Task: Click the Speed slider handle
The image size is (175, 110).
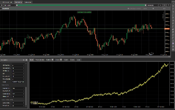Action: coord(153,8)
